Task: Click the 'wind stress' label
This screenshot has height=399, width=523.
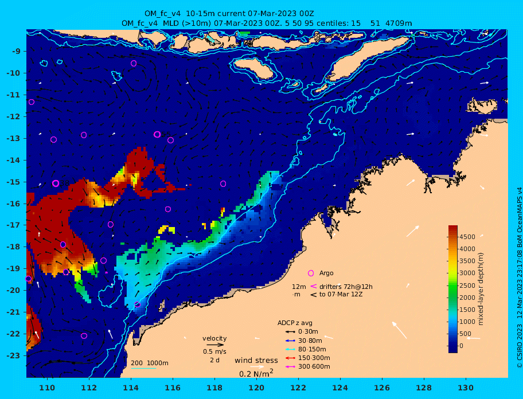Action: (x=256, y=361)
